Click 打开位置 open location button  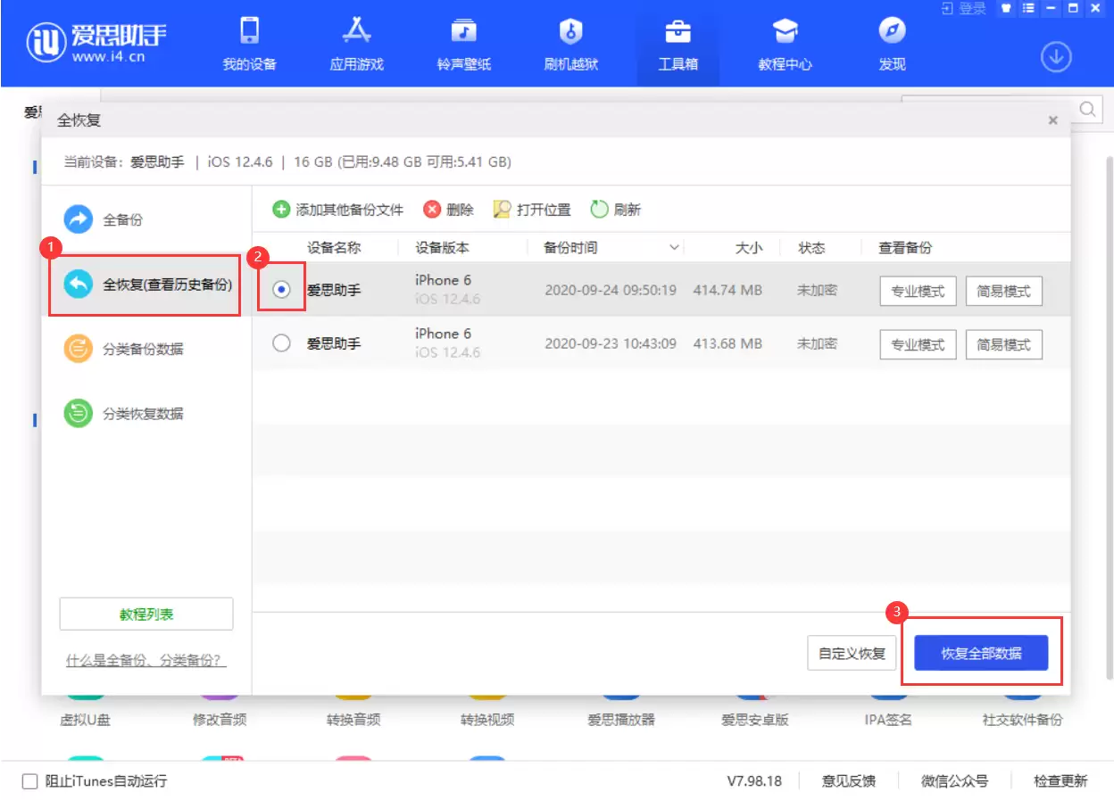click(532, 210)
